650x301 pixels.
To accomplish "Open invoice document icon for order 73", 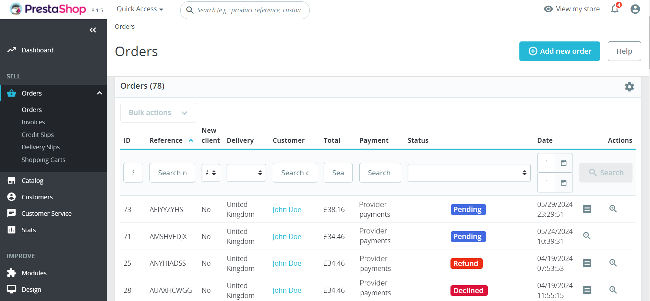I will click(x=587, y=209).
